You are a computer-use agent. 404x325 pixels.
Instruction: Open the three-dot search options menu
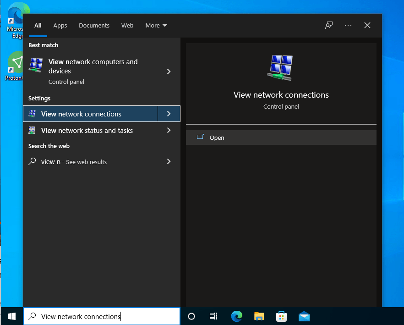point(348,25)
